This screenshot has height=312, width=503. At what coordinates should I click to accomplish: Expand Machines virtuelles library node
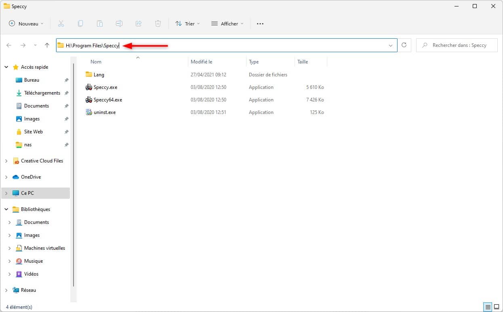point(10,248)
